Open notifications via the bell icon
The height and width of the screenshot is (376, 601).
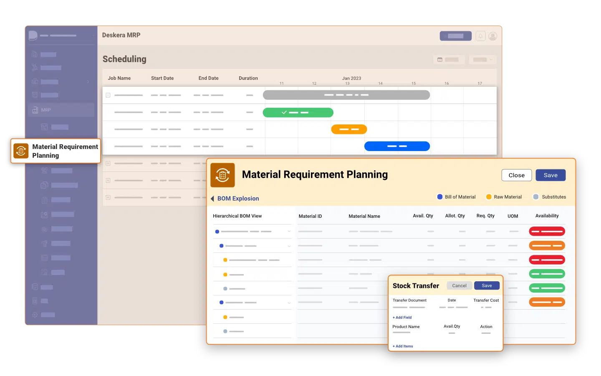tap(481, 36)
